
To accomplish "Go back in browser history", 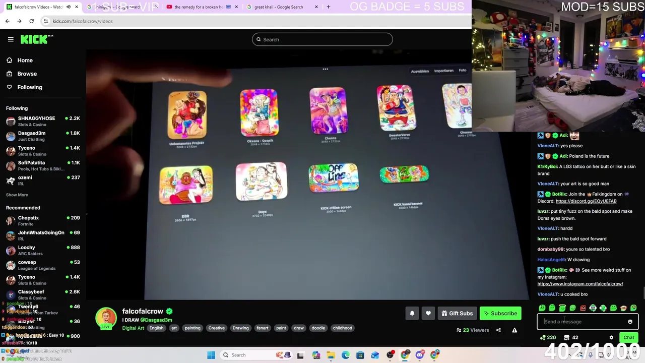I will (7, 21).
